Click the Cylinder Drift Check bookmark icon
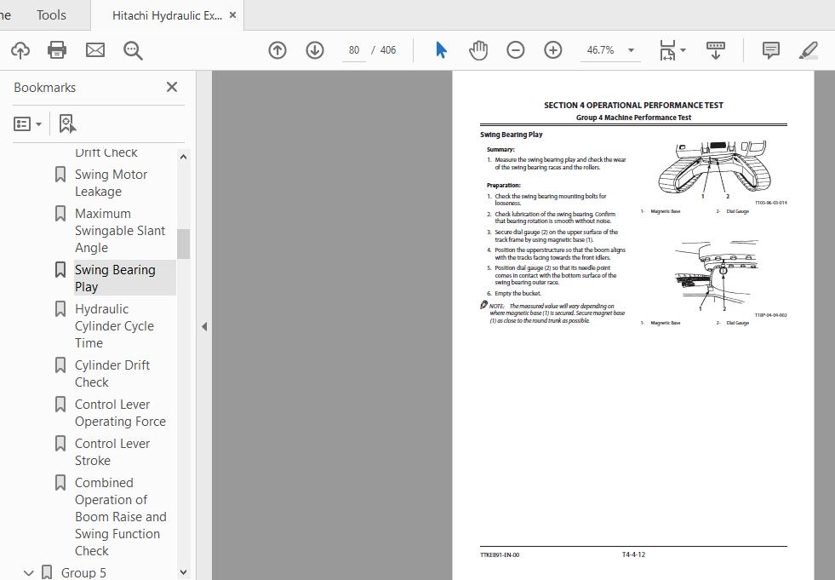The height and width of the screenshot is (580, 835). 60,365
